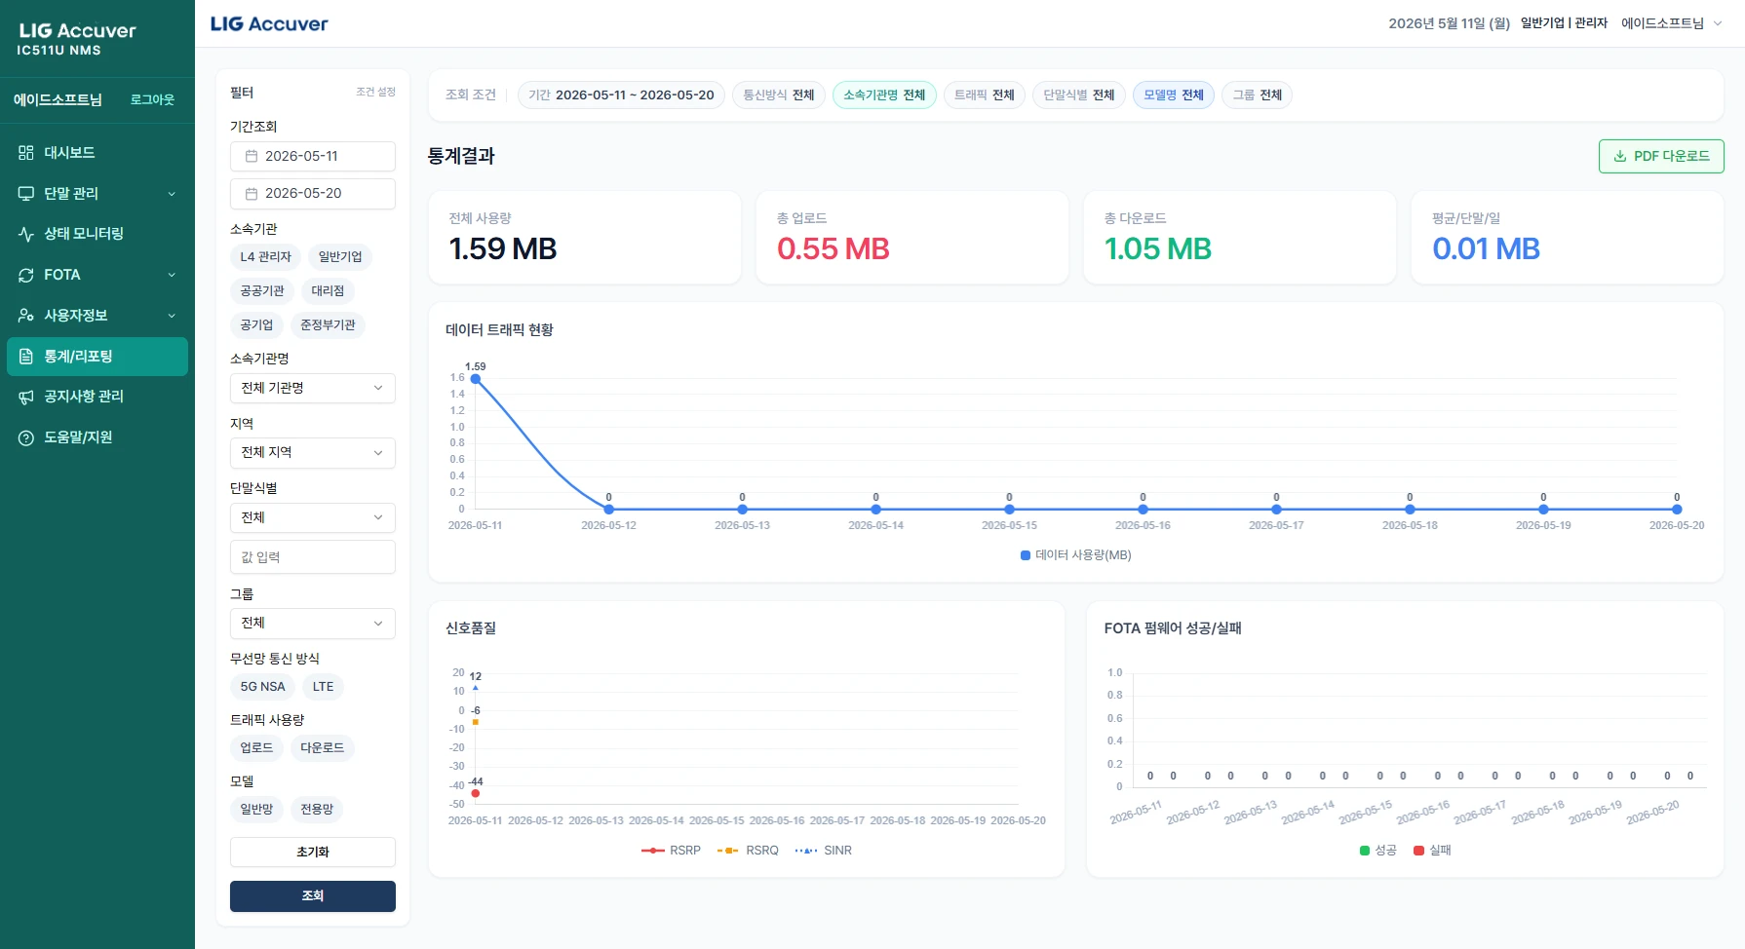The image size is (1745, 949).
Task: Expand the 사용자정보 submenu chevron
Action: point(172,316)
